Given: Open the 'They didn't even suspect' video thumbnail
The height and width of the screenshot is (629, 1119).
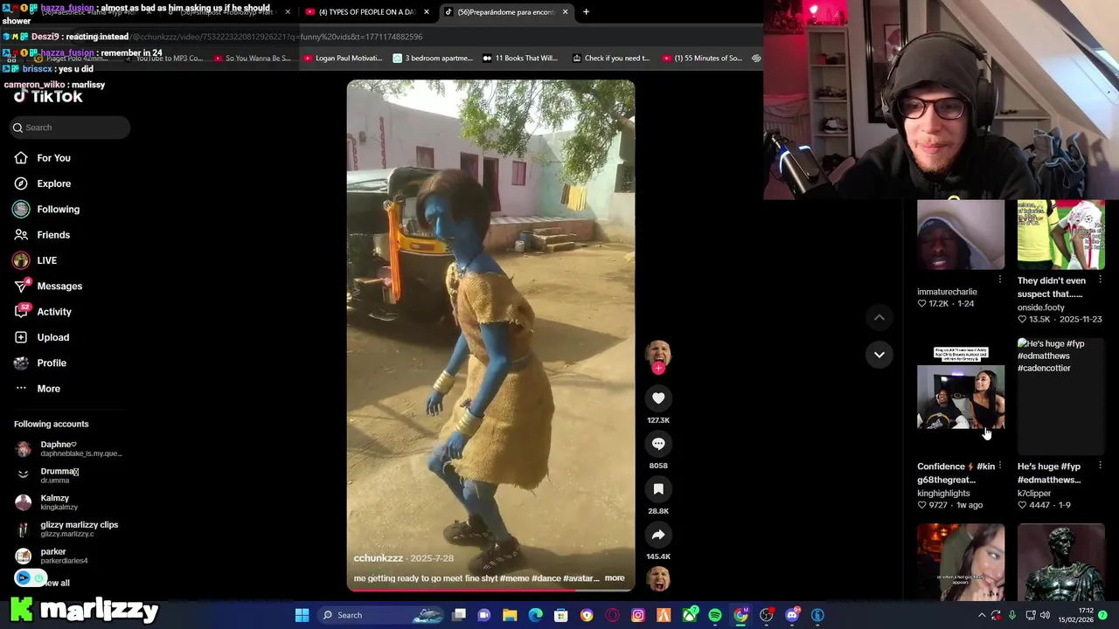Looking at the screenshot, I should pyautogui.click(x=1061, y=235).
